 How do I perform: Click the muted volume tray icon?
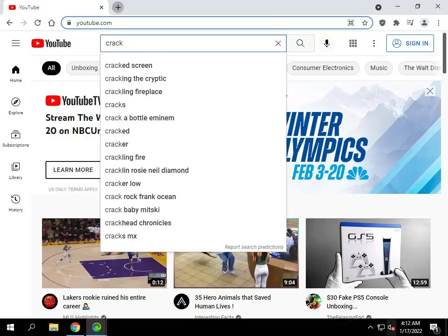pyautogui.click(x=391, y=327)
